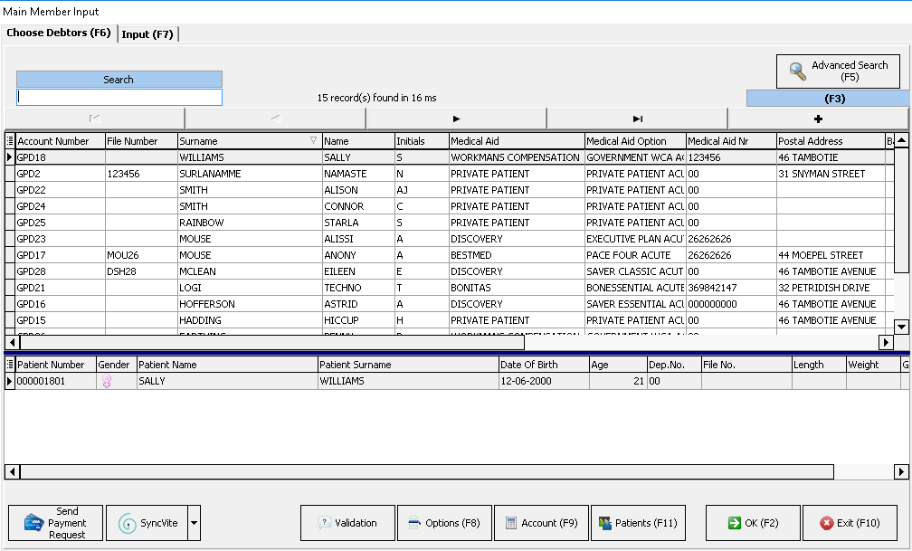Click the plus button to add record

pyautogui.click(x=818, y=119)
